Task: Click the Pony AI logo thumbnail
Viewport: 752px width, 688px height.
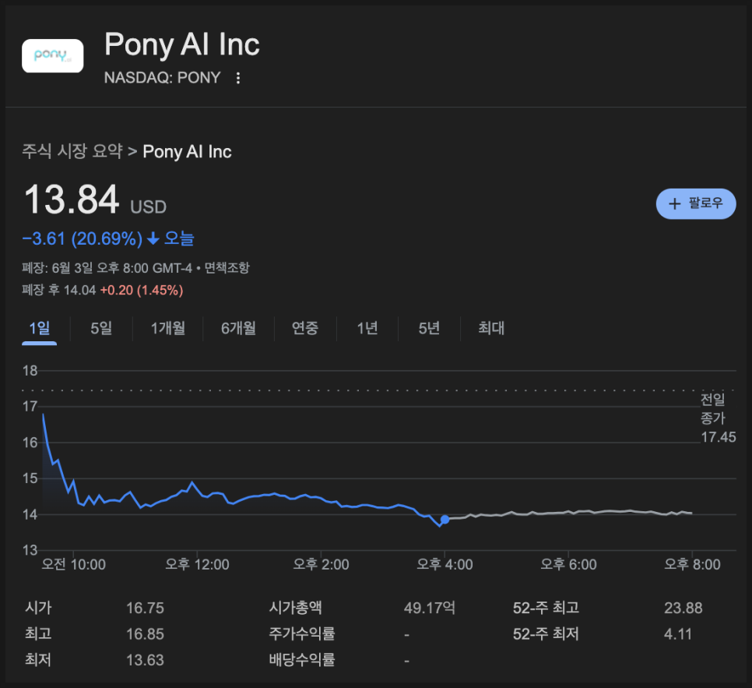Action: click(53, 55)
